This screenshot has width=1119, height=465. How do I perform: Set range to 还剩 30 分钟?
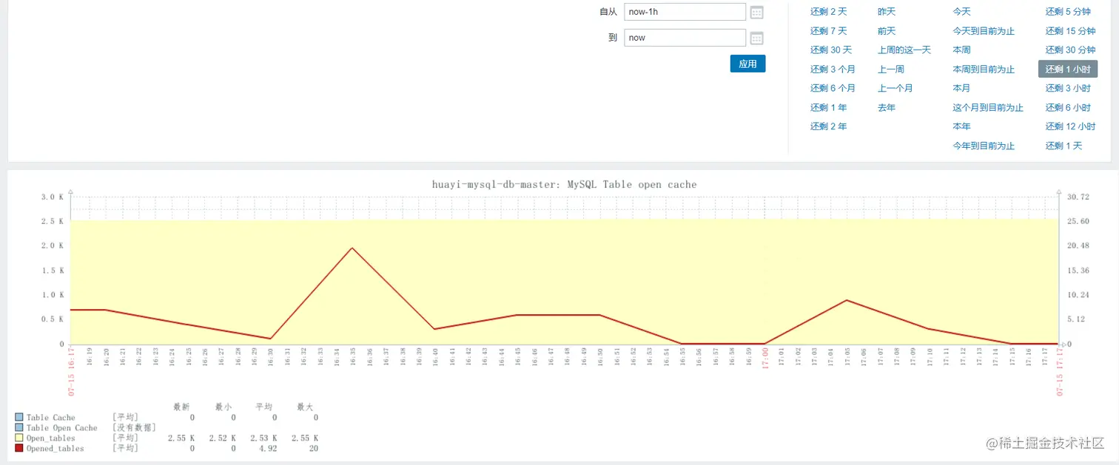tap(1070, 50)
